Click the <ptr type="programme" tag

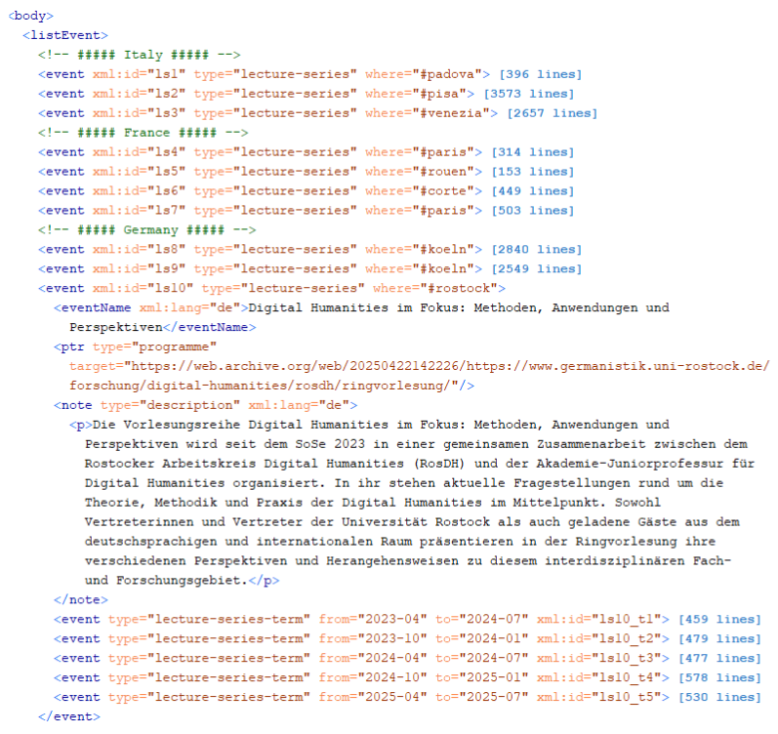136,347
